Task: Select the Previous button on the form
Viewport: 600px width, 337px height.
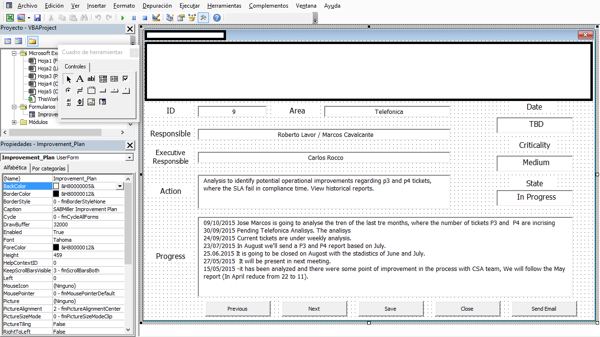Action: [x=238, y=309]
